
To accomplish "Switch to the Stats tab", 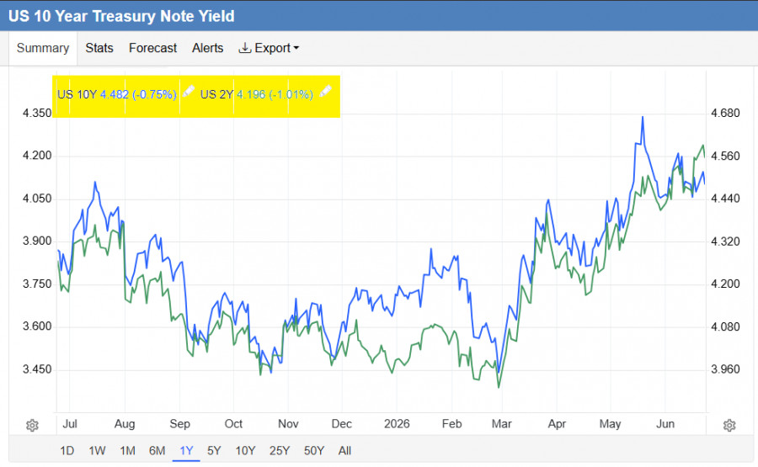I will (99, 48).
